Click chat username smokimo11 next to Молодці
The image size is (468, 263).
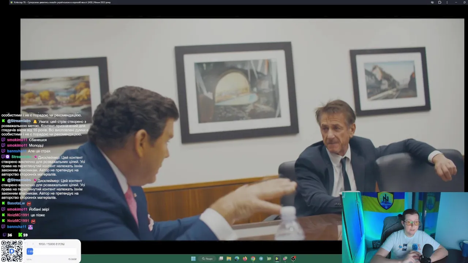tap(17, 145)
